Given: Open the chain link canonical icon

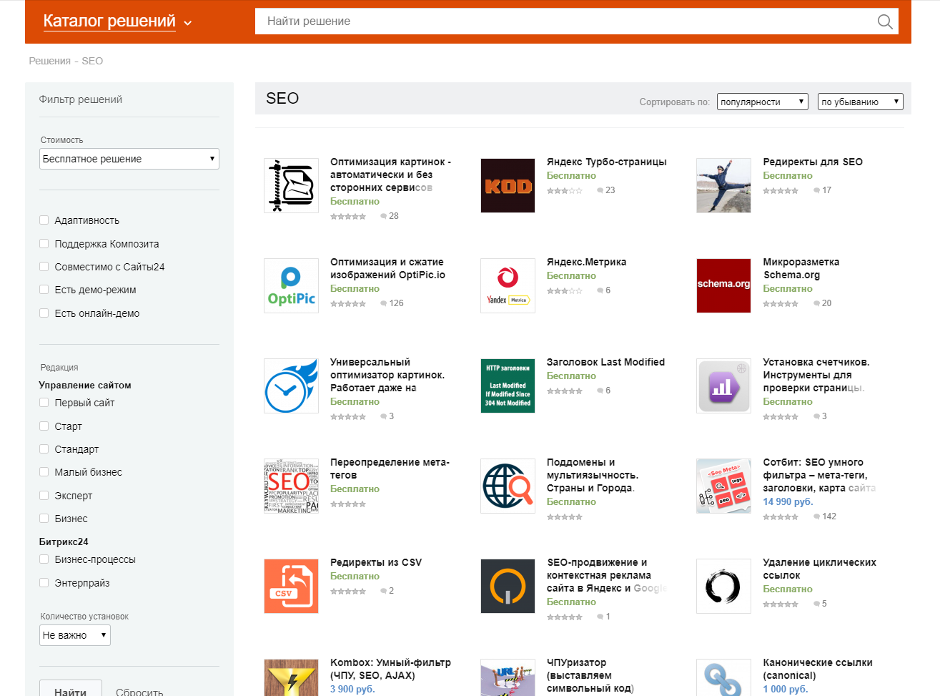Looking at the screenshot, I should [723, 677].
